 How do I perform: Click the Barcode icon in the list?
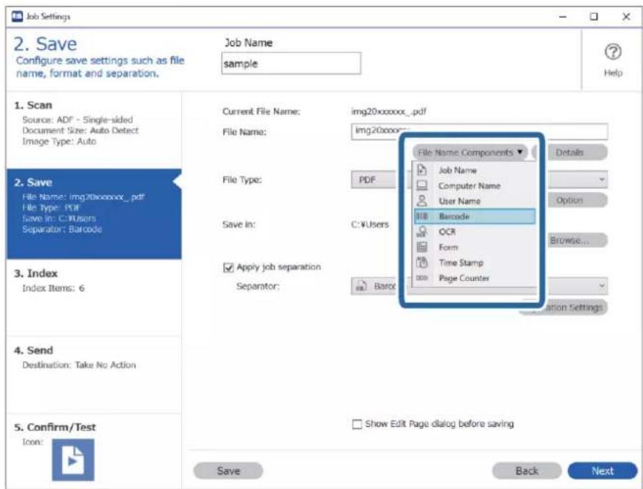[x=422, y=216]
